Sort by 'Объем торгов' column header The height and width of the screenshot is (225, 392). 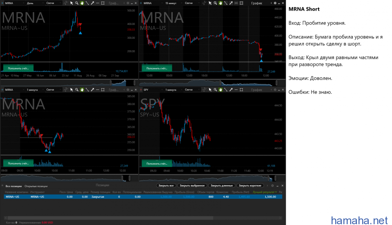point(205,192)
